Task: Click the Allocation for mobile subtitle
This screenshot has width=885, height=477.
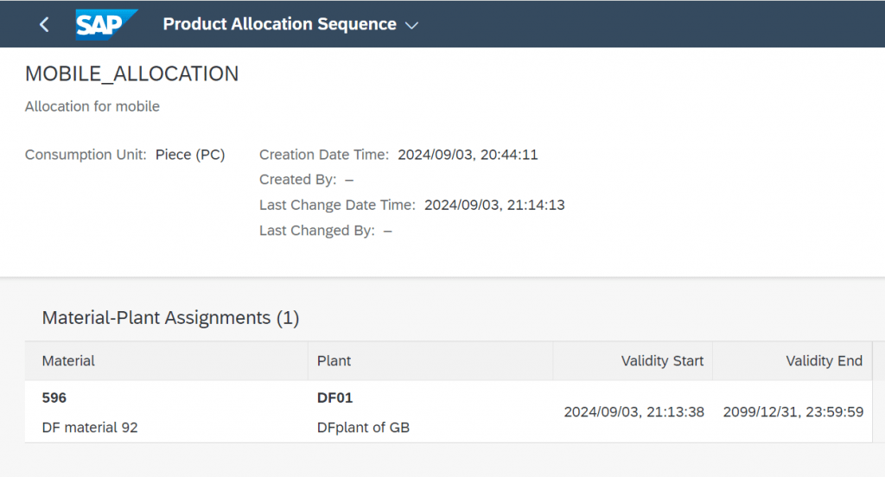Action: [92, 106]
